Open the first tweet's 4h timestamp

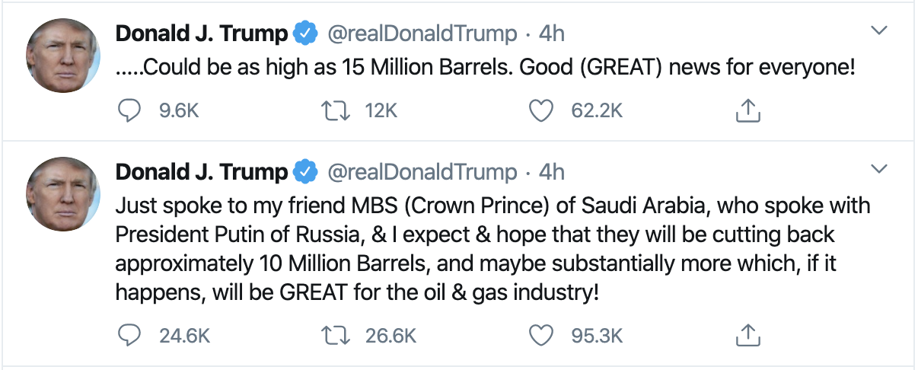551,33
